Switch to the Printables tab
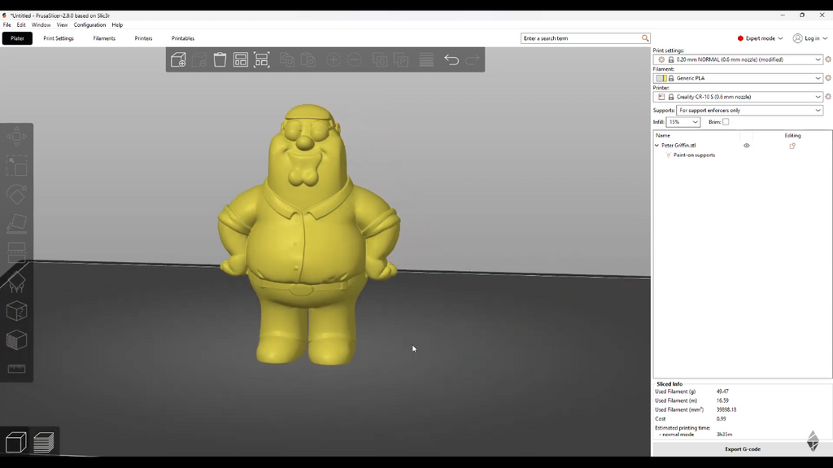Screen dimensions: 833x468 pos(183,38)
